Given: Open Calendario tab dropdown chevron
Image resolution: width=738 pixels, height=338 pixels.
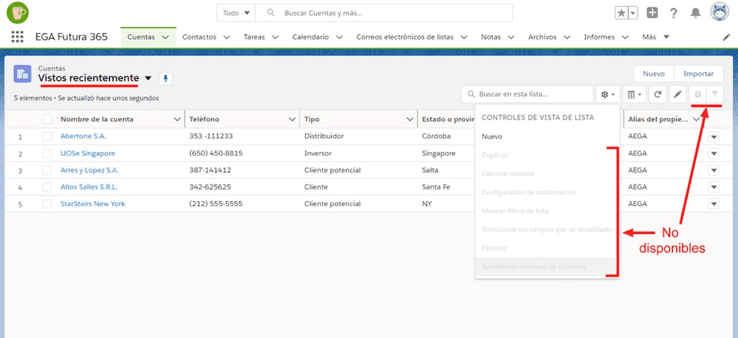Looking at the screenshot, I should pos(339,37).
